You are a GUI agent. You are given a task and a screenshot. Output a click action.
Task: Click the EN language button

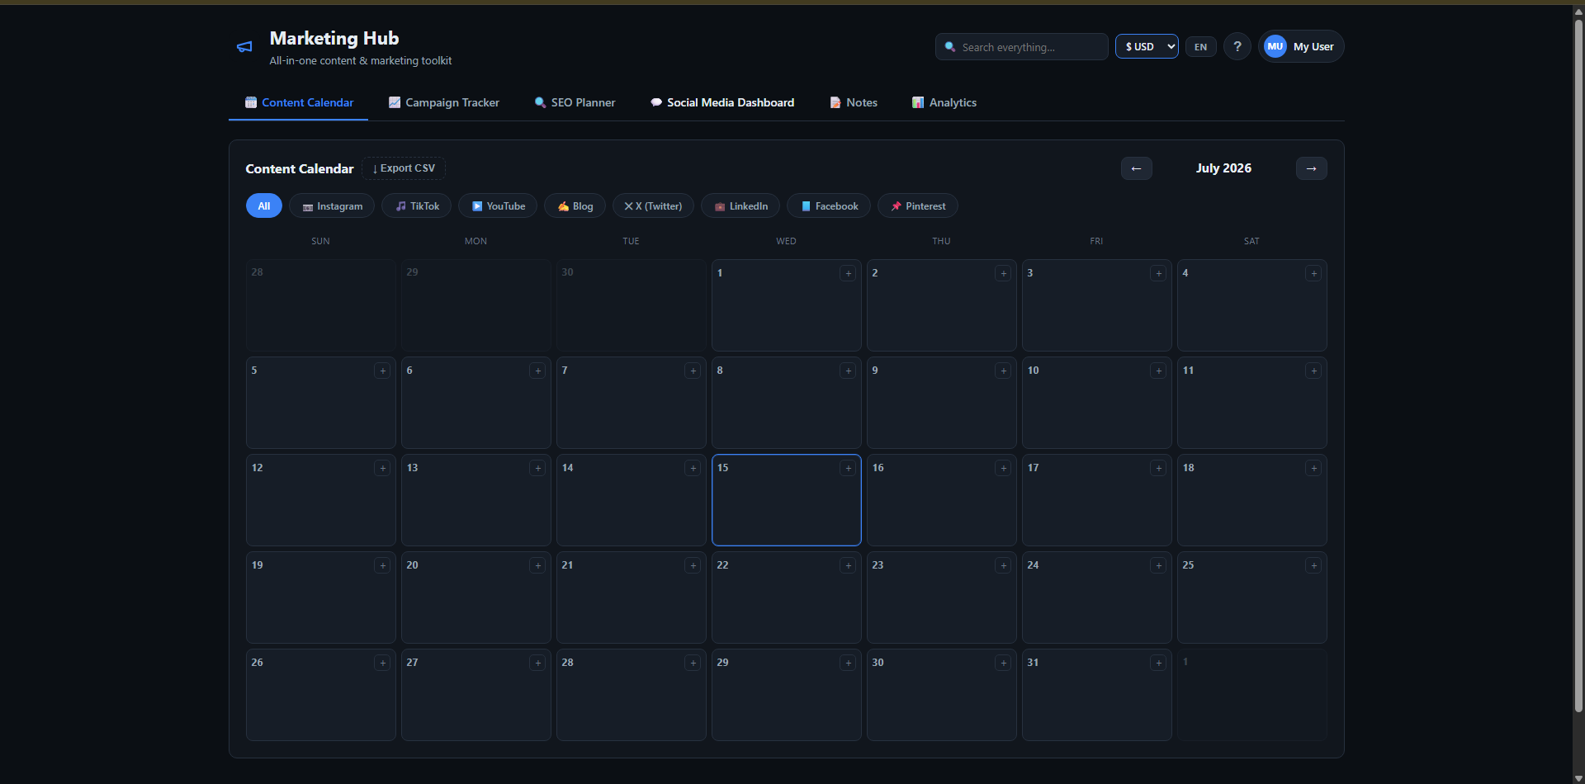pyautogui.click(x=1201, y=47)
